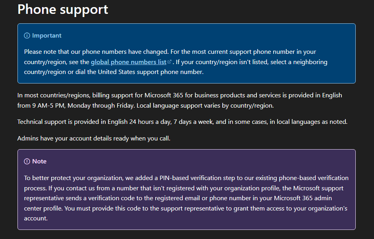Click the Note label text
Viewport: 374px width, 239px height.
point(39,161)
